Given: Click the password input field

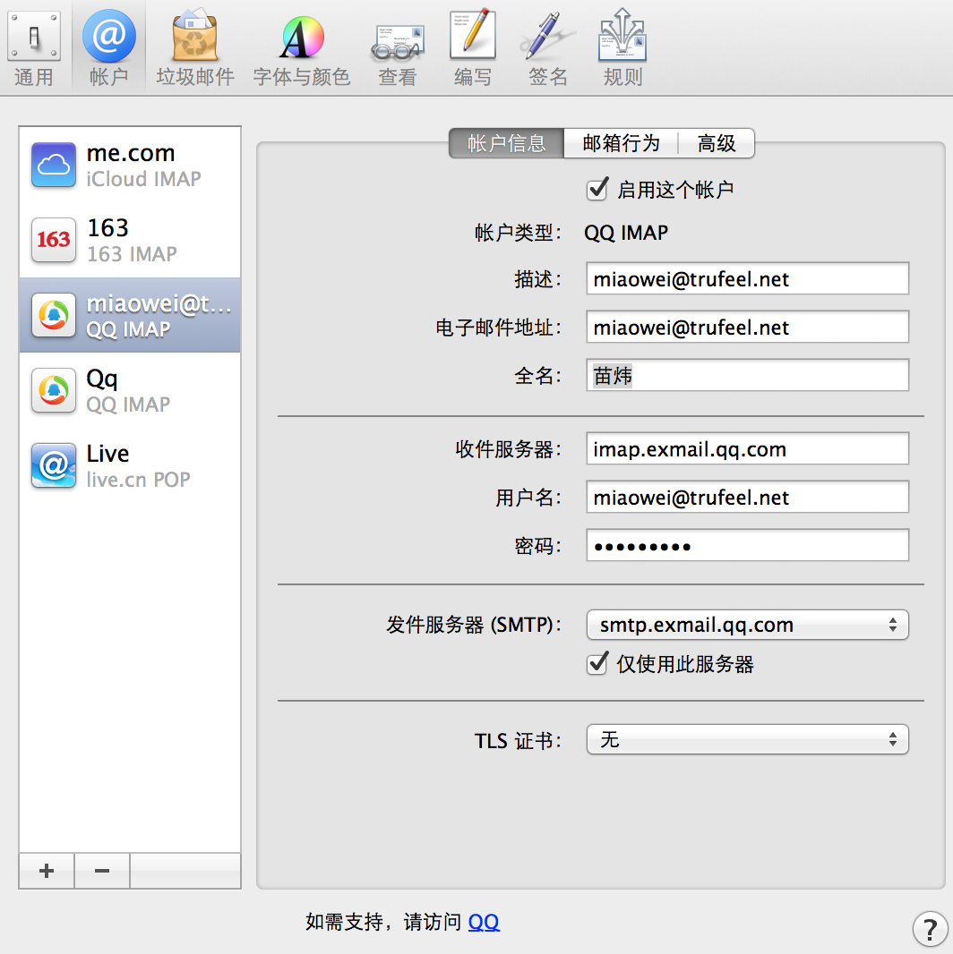Looking at the screenshot, I should (x=747, y=545).
